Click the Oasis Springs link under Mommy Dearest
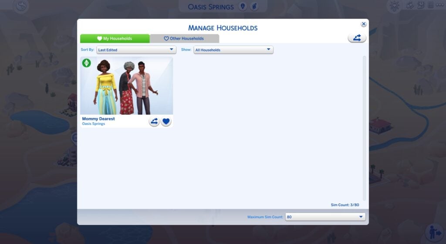 [x=94, y=124]
